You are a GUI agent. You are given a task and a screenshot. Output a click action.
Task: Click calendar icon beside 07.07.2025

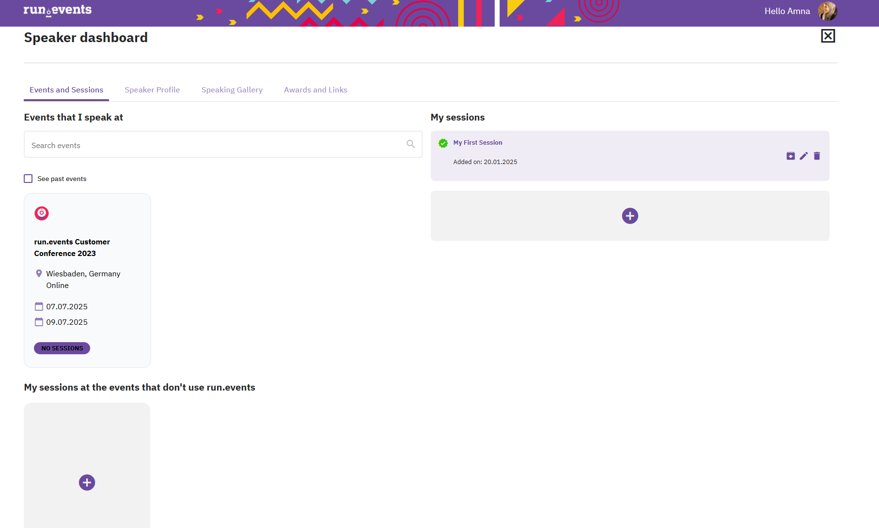[x=39, y=306]
